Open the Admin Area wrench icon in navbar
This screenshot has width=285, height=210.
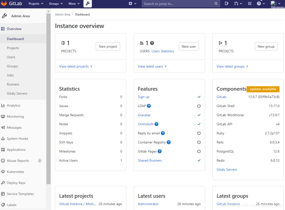point(88,4)
